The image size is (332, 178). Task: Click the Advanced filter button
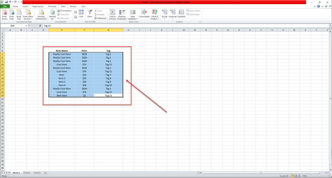click(x=100, y=18)
